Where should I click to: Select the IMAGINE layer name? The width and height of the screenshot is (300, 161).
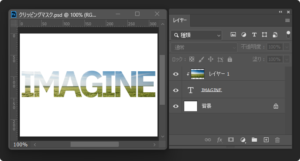click(x=211, y=90)
